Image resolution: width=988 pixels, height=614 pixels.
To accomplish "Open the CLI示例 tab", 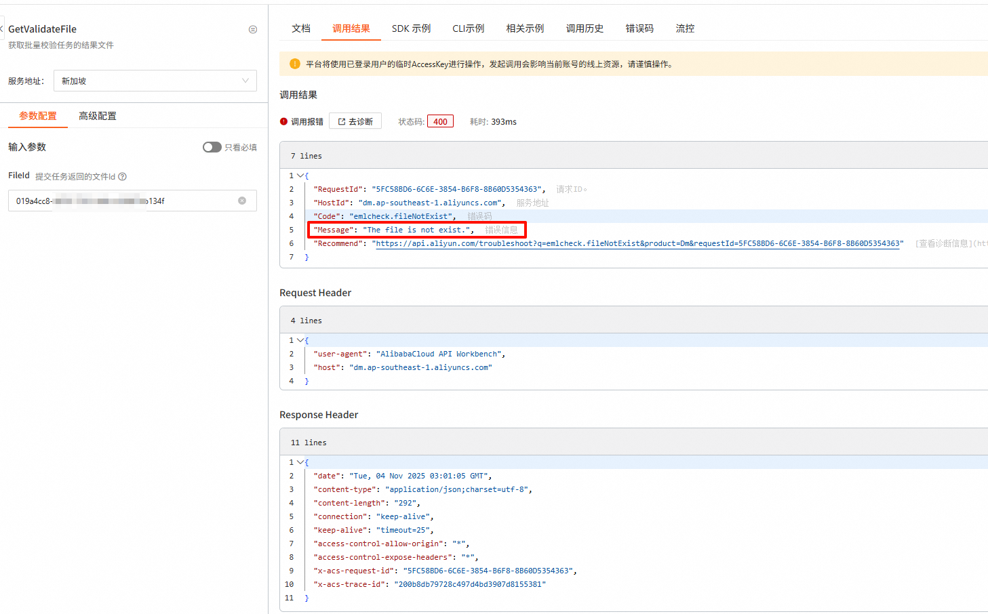I will pos(469,28).
